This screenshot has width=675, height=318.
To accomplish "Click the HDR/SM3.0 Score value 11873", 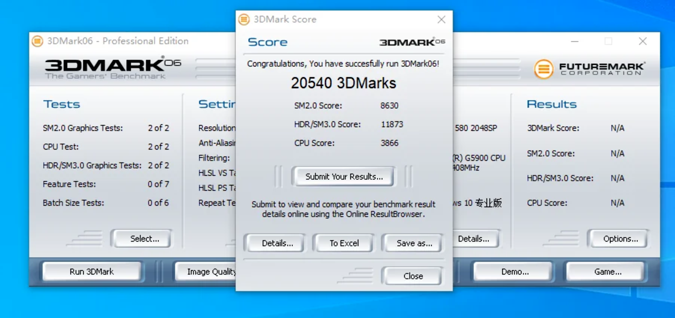I will 392,124.
